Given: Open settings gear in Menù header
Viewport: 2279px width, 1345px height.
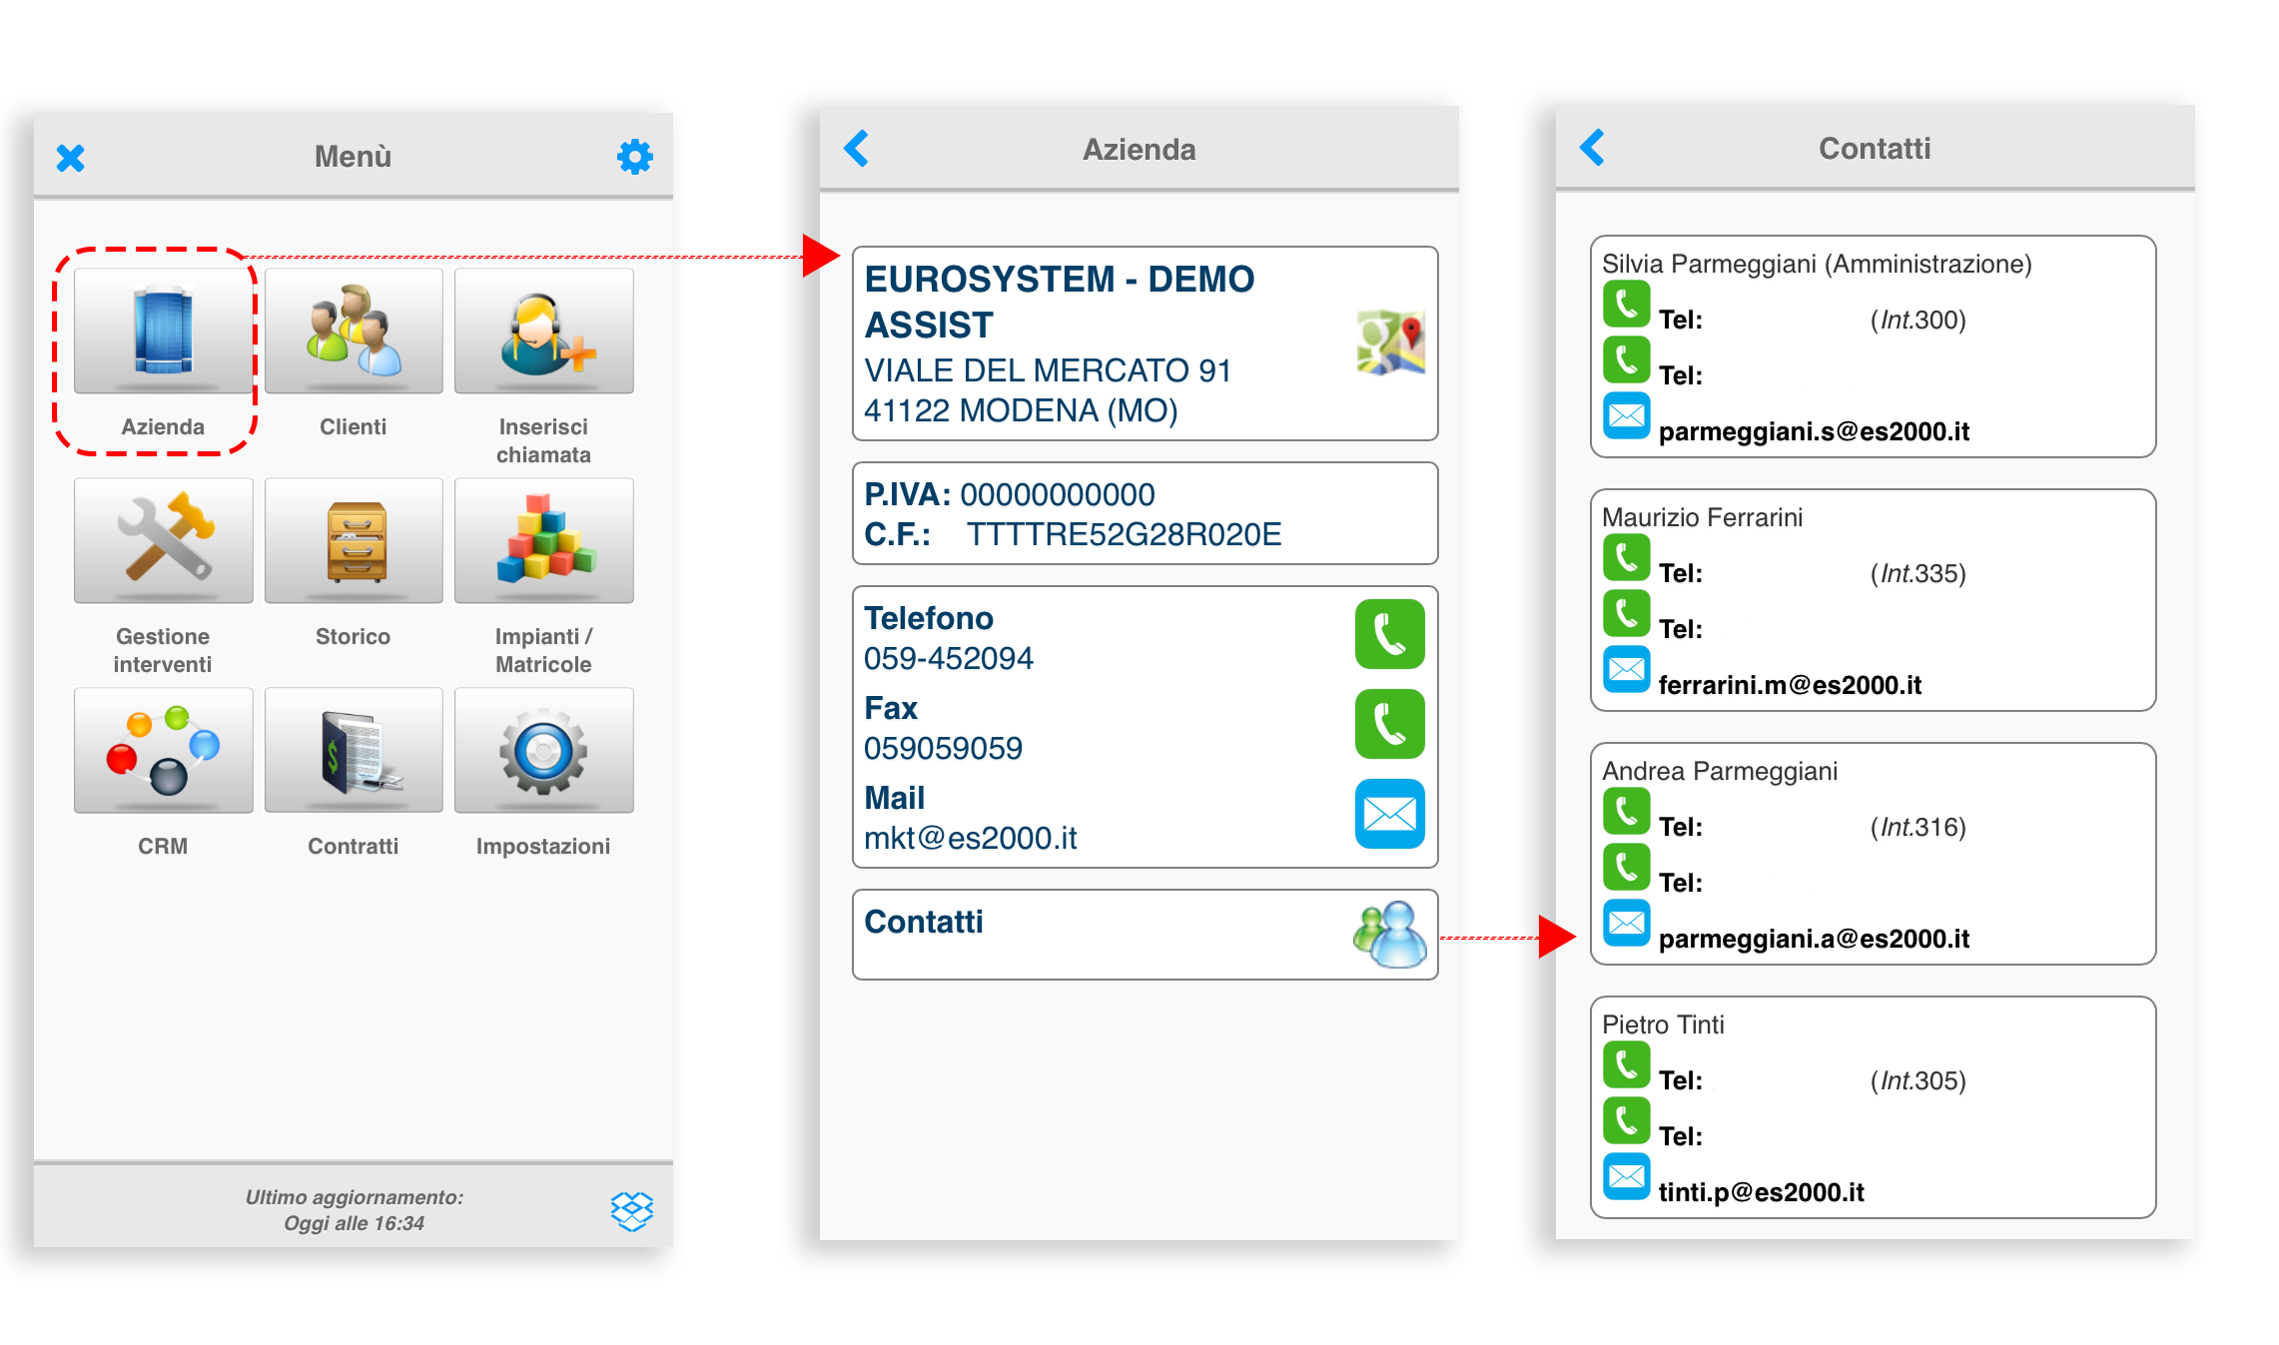Looking at the screenshot, I should (x=635, y=156).
